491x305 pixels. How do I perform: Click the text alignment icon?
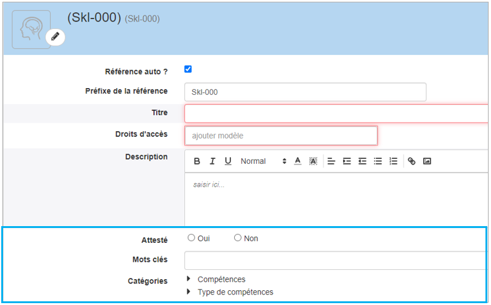[x=331, y=161]
